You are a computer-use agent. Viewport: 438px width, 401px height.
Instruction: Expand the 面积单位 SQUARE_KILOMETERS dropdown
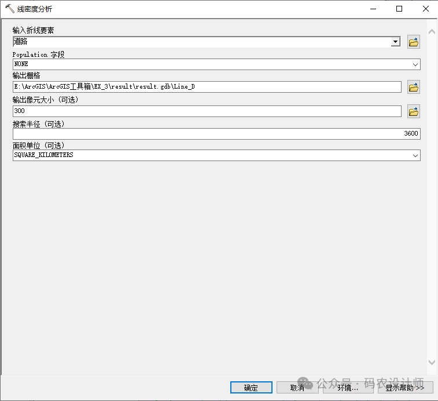coord(415,155)
